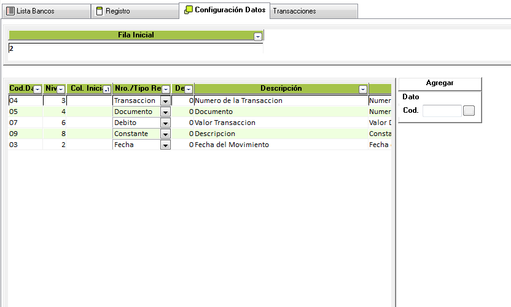The height and width of the screenshot is (307, 511).
Task: Open Fila Inicial header filter dropdown
Action: click(258, 37)
